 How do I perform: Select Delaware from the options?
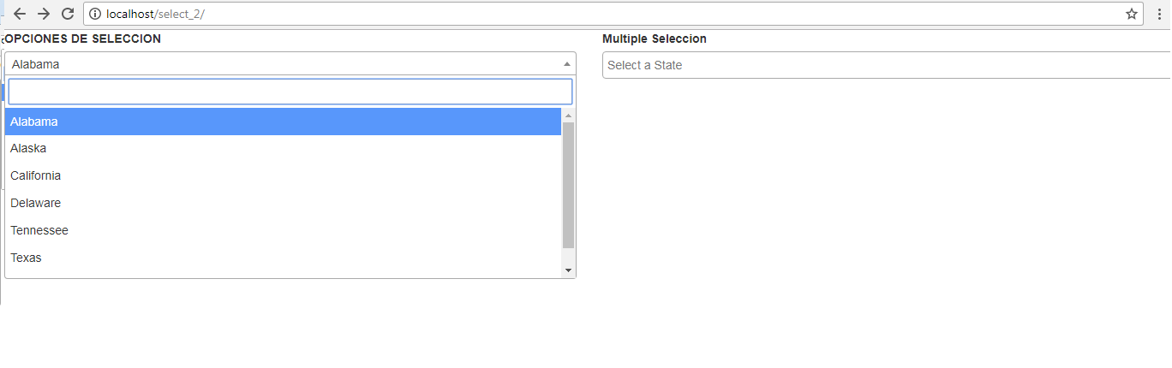[x=283, y=204]
